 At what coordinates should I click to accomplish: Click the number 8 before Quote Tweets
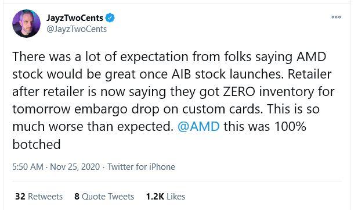pos(77,197)
